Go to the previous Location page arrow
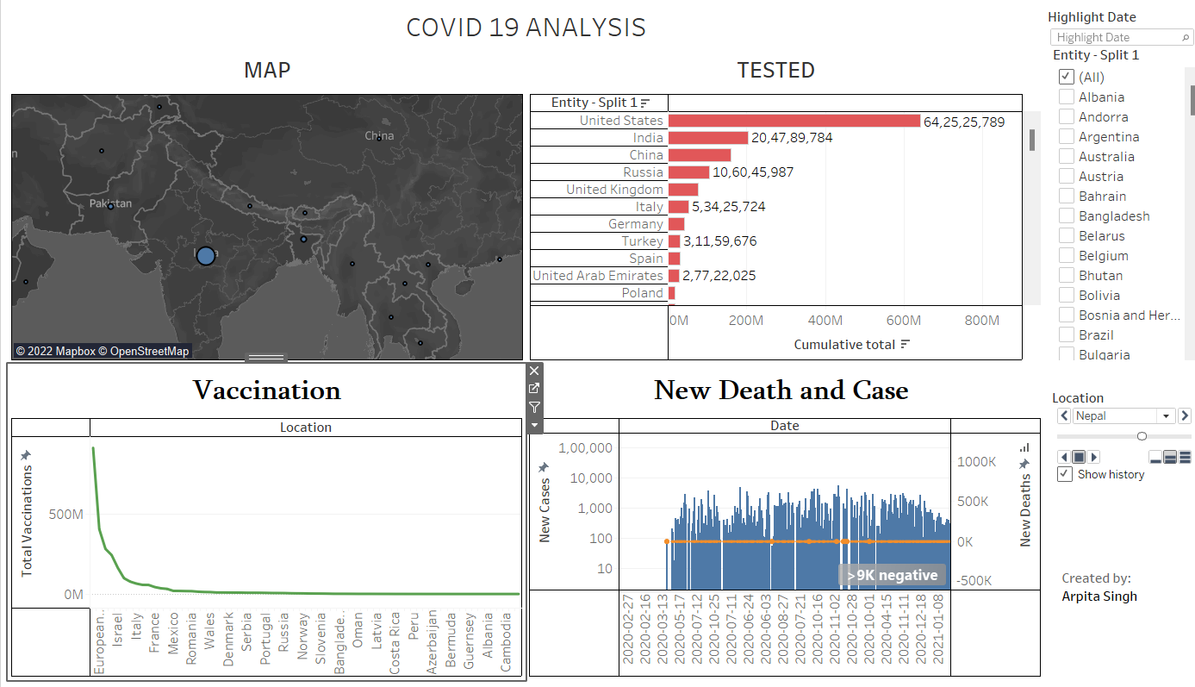 (x=1064, y=416)
